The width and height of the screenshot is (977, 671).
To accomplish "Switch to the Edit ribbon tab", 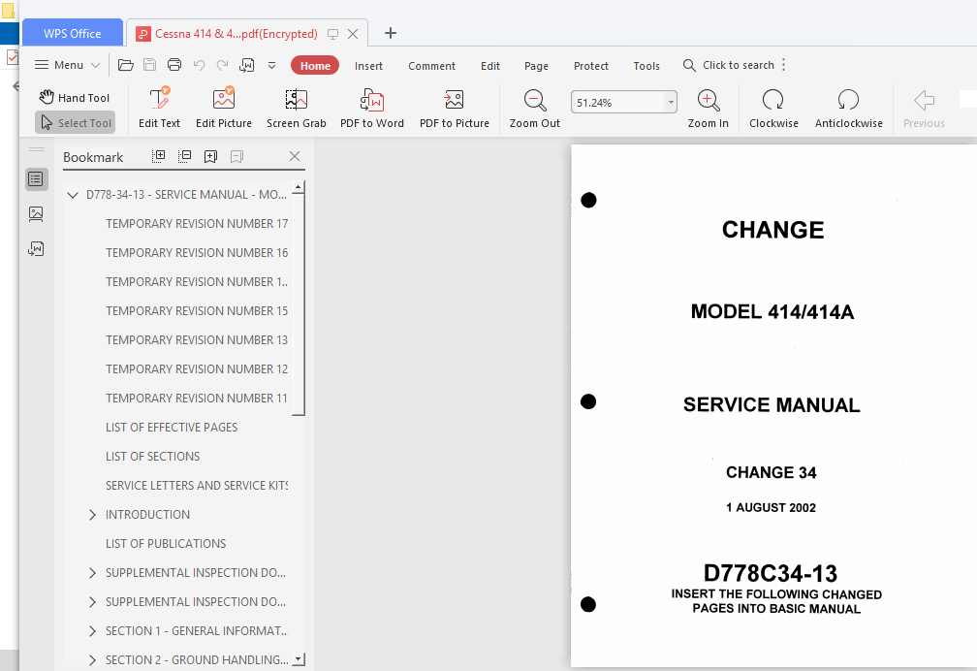I will pyautogui.click(x=489, y=66).
